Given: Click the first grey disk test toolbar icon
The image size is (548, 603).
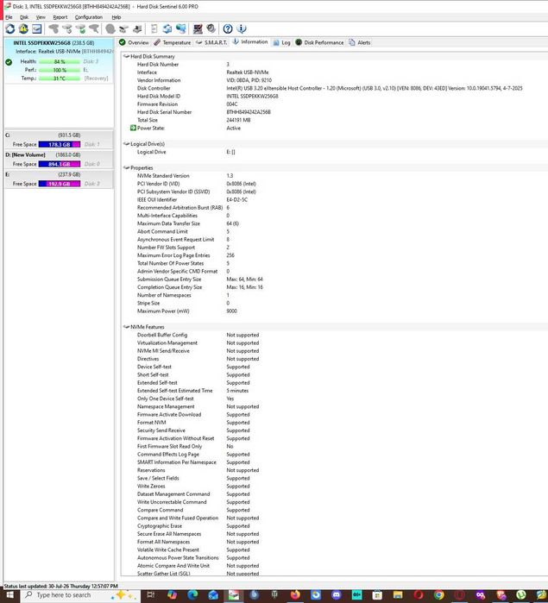Looking at the screenshot, I should 54,28.
